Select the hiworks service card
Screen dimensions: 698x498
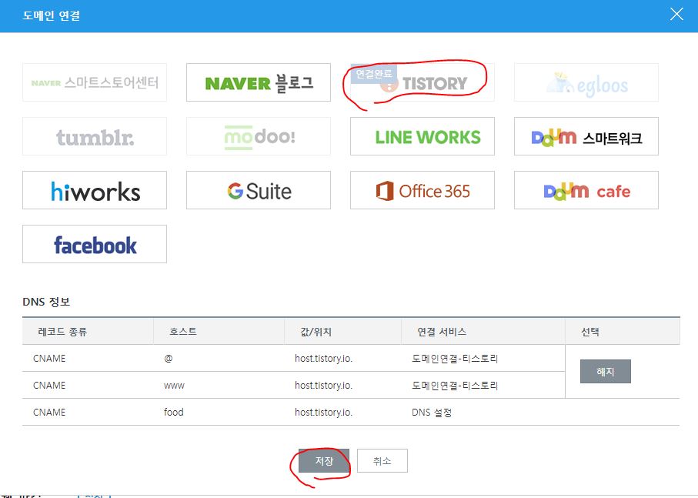point(95,190)
